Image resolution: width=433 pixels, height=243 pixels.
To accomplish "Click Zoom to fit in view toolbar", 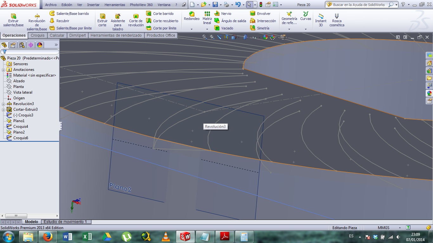I will (x=204, y=37).
